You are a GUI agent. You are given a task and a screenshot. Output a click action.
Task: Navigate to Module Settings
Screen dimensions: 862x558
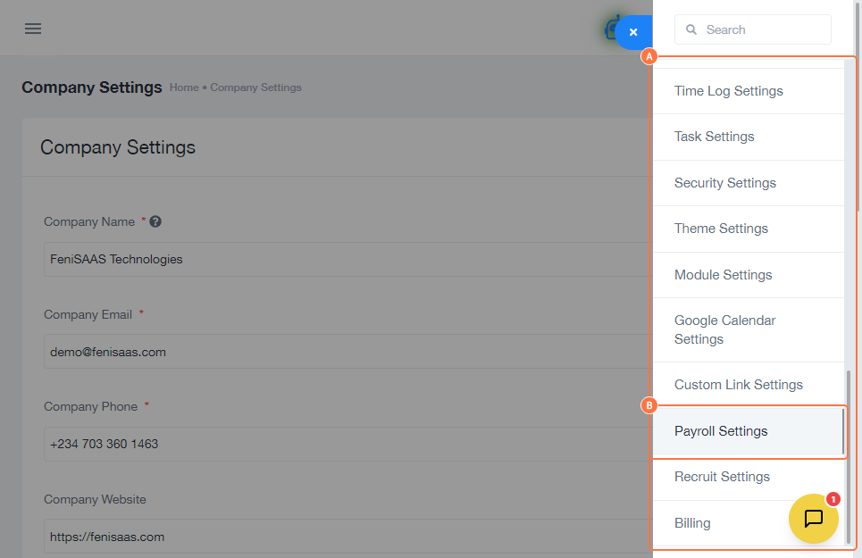[723, 275]
